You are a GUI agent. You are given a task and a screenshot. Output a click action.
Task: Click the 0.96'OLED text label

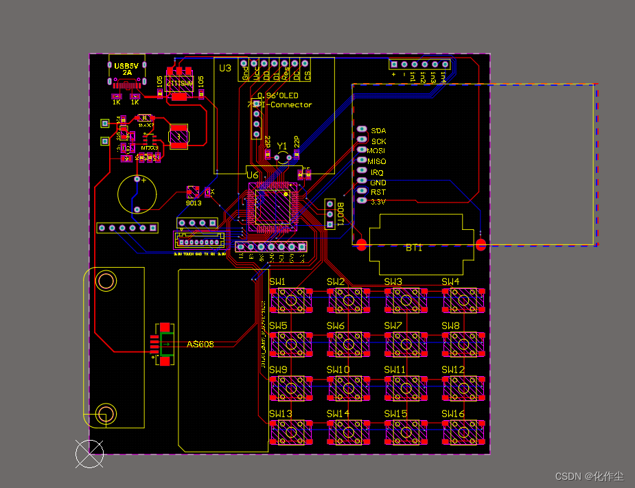[x=278, y=95]
